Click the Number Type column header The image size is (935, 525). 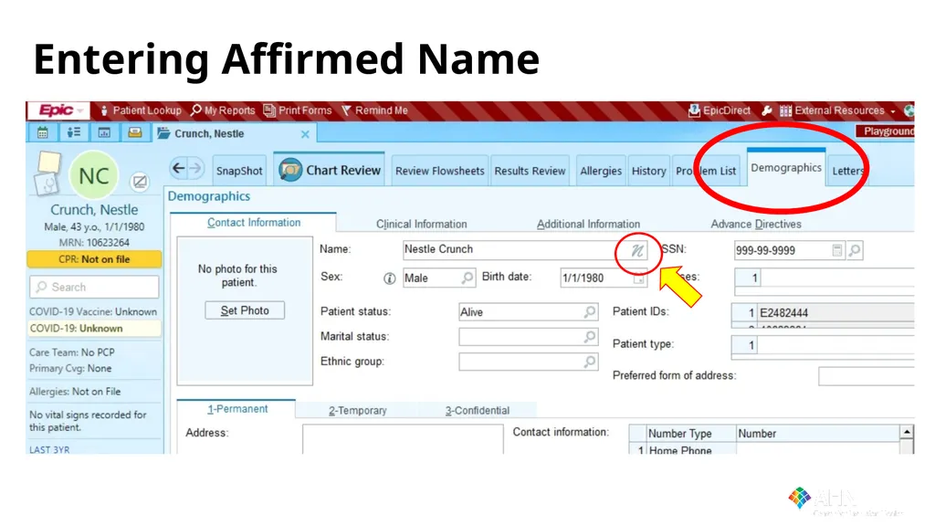point(691,434)
